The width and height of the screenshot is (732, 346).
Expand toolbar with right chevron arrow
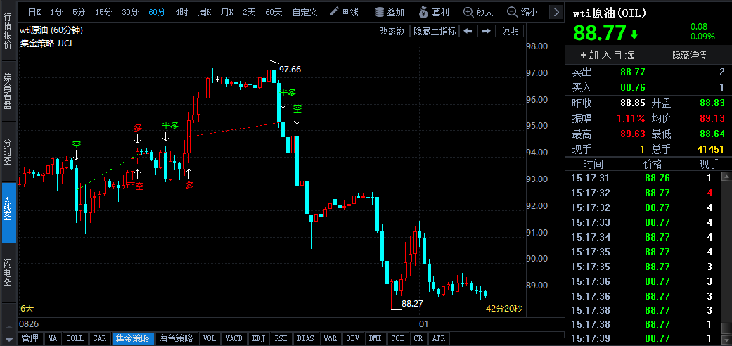tap(556, 12)
